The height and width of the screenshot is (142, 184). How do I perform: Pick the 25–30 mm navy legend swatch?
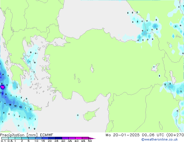click(58, 138)
